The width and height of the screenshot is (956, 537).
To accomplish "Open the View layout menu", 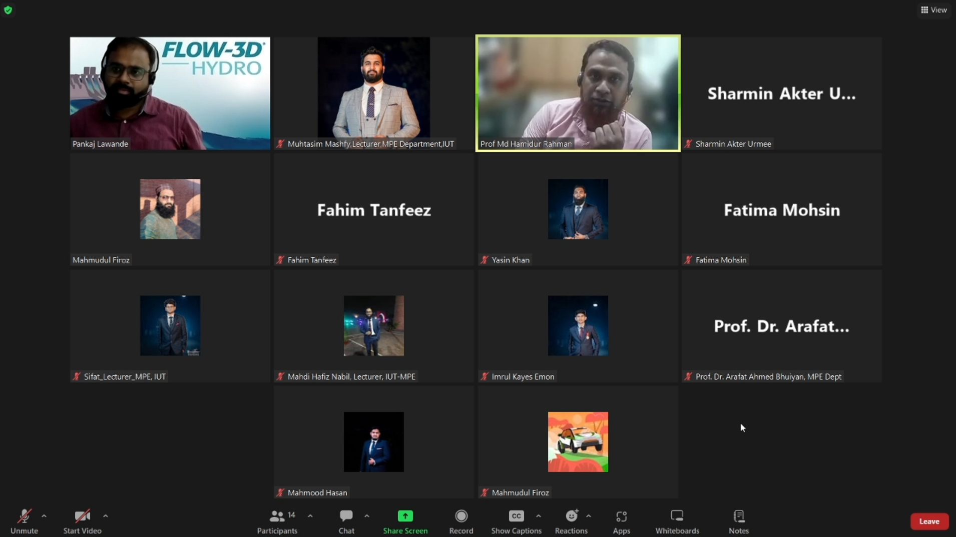I will [x=934, y=10].
